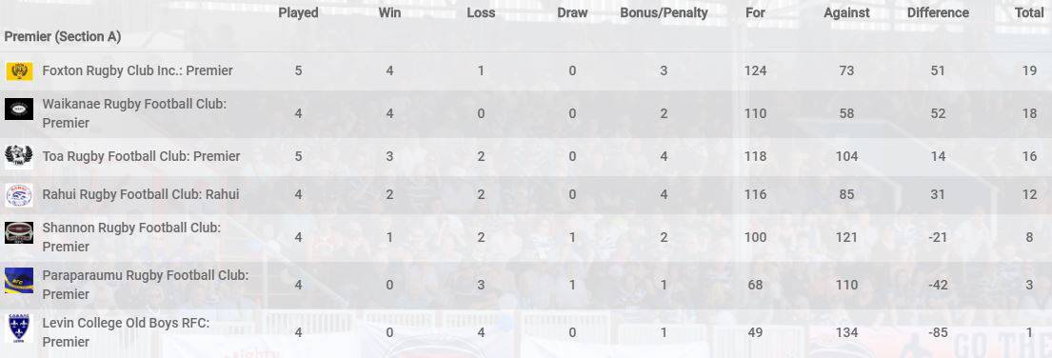Click the Toa Rugby Football Club crest
The height and width of the screenshot is (358, 1052).
pyautogui.click(x=19, y=156)
